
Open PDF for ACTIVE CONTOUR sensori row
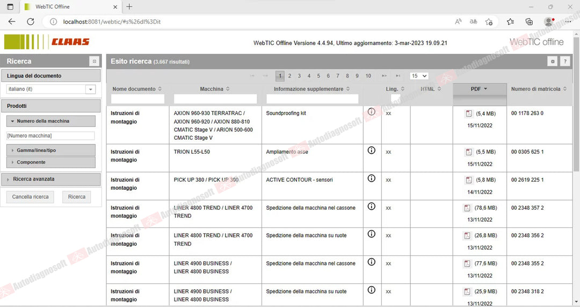469,180
